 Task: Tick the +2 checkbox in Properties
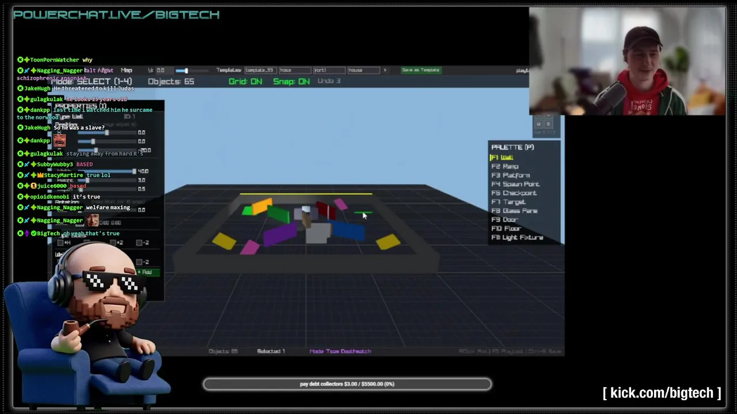pos(113,243)
